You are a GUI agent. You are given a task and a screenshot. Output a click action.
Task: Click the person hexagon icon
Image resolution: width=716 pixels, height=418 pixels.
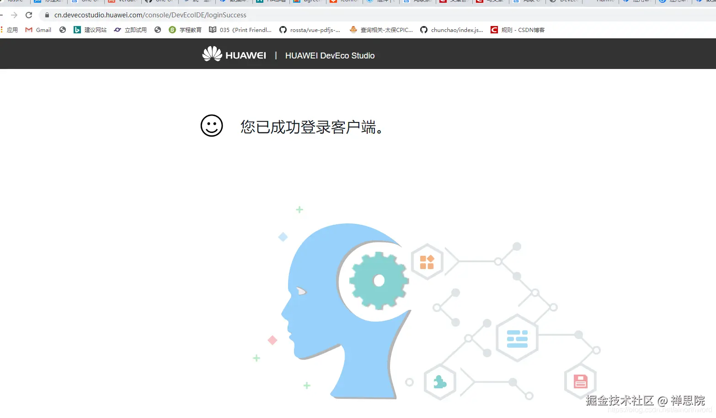point(439,382)
